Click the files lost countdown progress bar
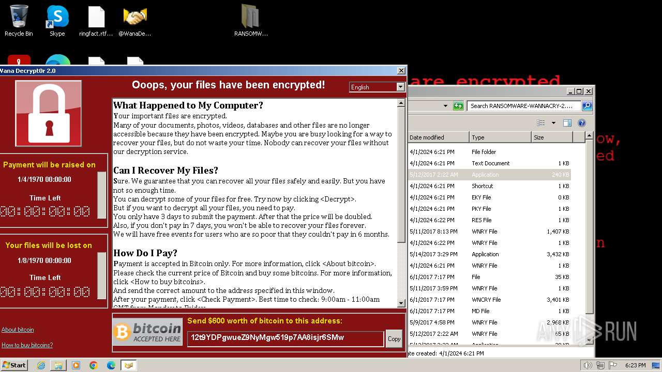The image size is (662, 372). [x=101, y=276]
